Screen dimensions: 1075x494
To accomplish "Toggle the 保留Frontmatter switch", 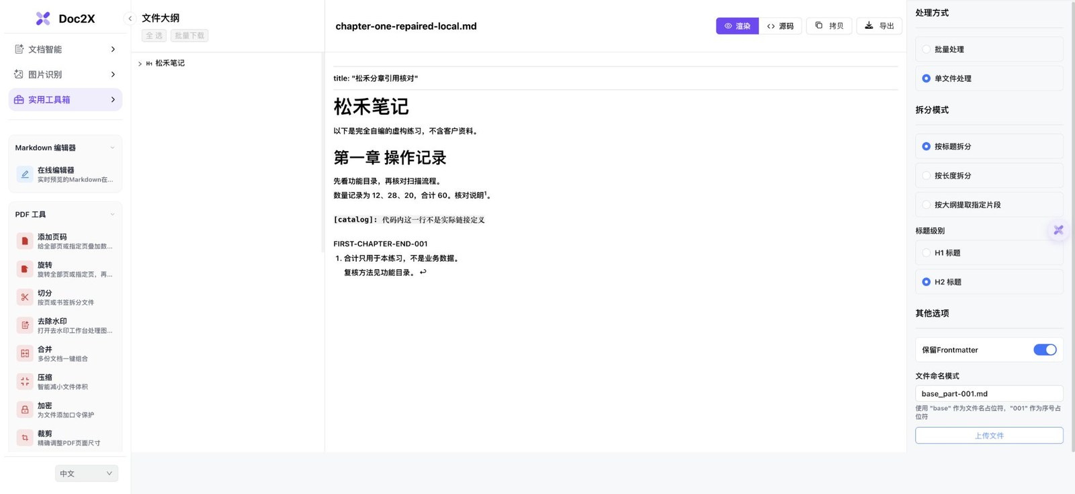I will coord(1045,350).
